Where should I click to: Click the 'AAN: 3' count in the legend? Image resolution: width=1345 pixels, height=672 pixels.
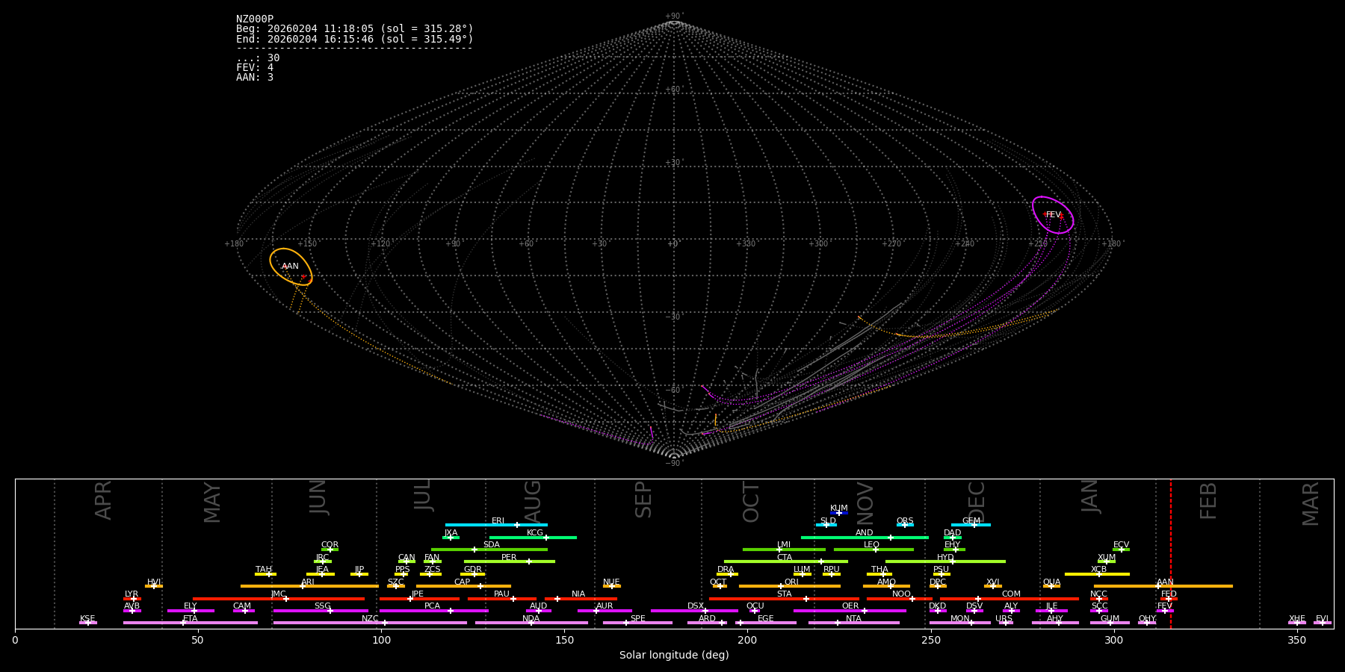pyautogui.click(x=255, y=78)
